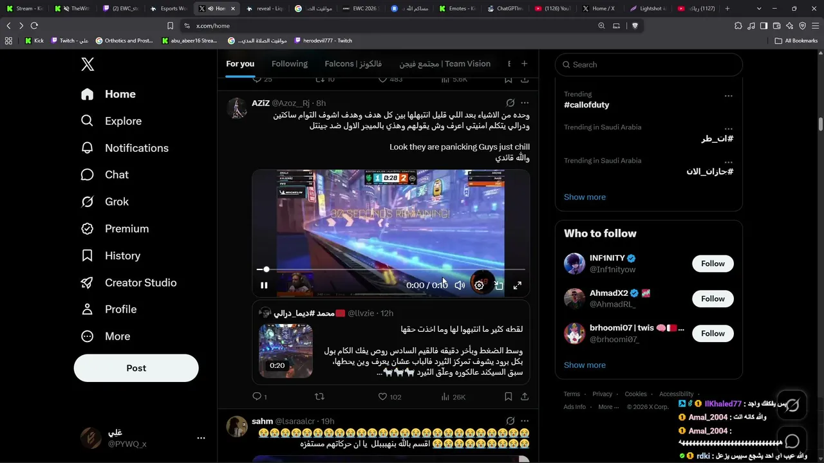
Task: Reload the page in browser toolbar
Action: pos(34,26)
